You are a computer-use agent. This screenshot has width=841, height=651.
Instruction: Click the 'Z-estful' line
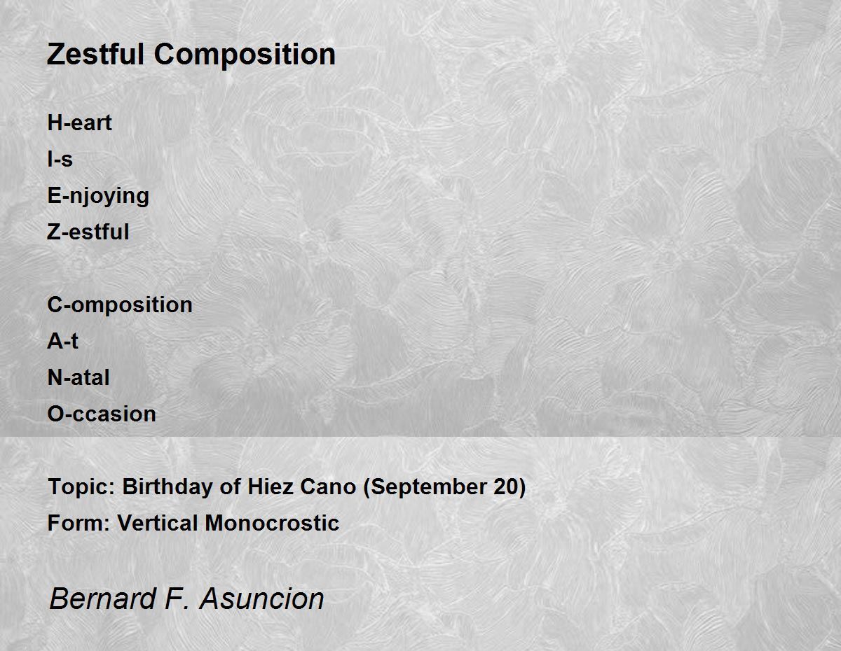click(88, 232)
